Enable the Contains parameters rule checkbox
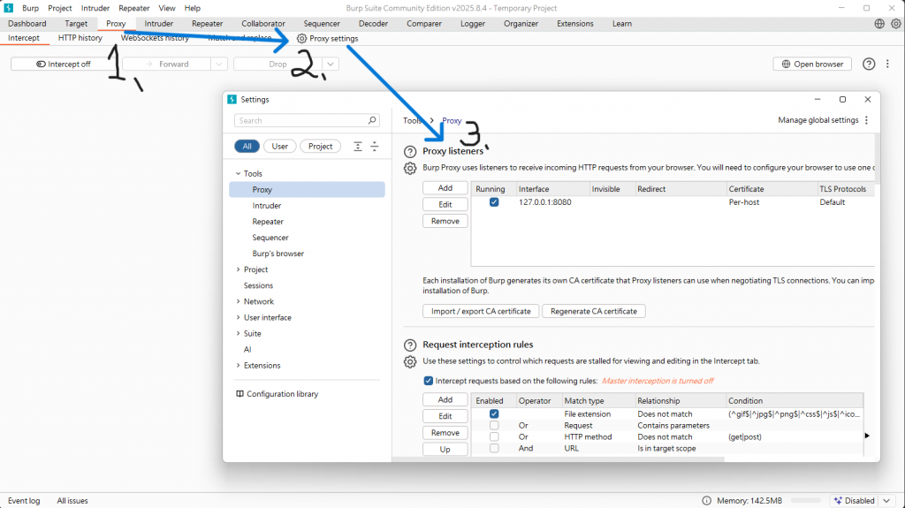The width and height of the screenshot is (905, 508). tap(494, 426)
